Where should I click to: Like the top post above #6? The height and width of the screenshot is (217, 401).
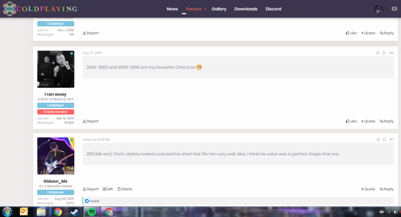click(x=351, y=33)
